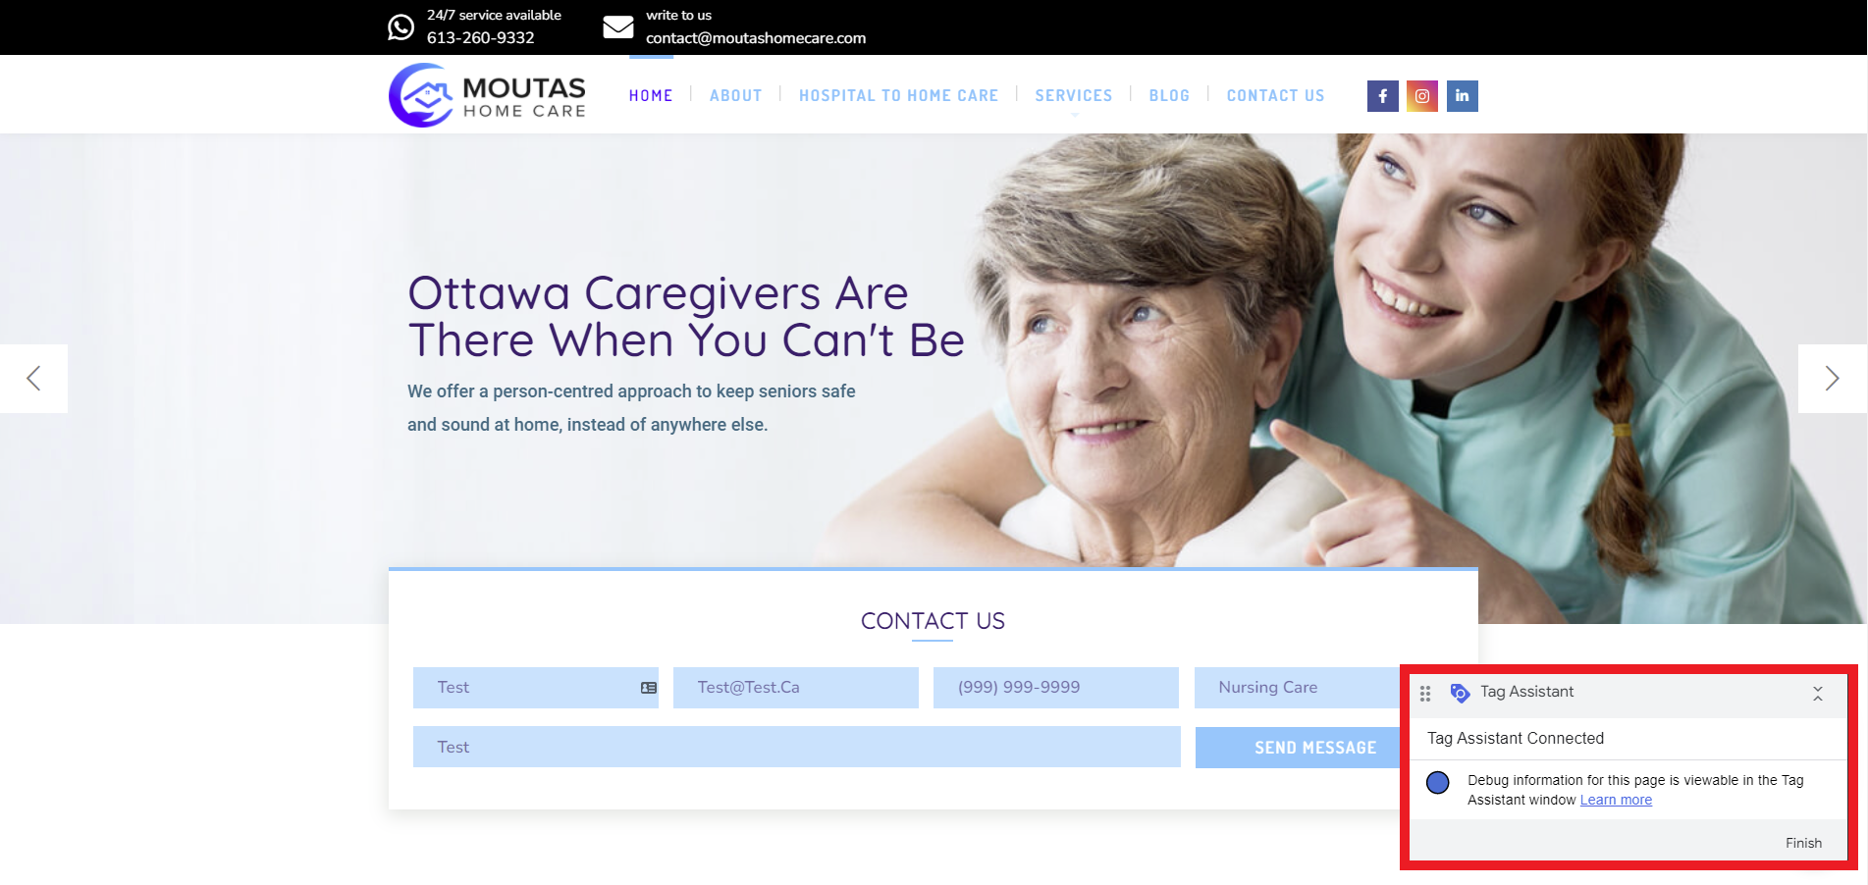Open the Learn more link
1868x885 pixels.
tap(1616, 801)
